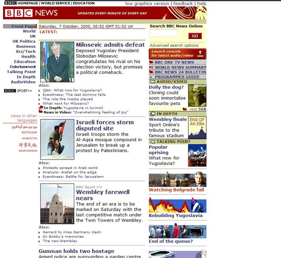Open the BBC Sport link in sidebar
The width and height of the screenshot is (281, 258).
point(18,91)
